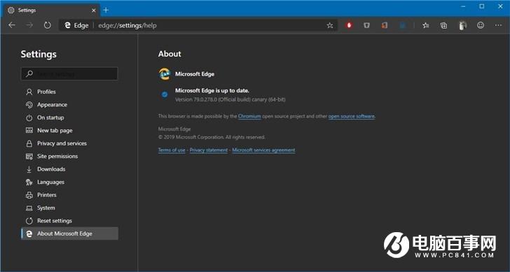Open the Favorites list icon
Screen dimensions: 510x272
tap(426, 25)
